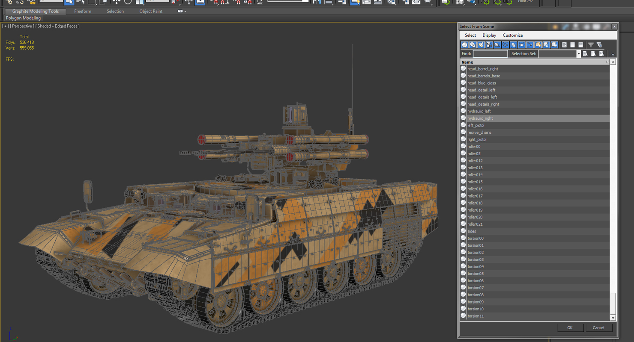Image resolution: width=634 pixels, height=342 pixels.
Task: Toggle Display Bones filter icon
Action: [x=530, y=45]
